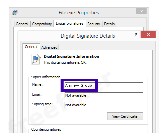161x133 pixels.
Task: Open the Advanced tab
Action: 49,47
